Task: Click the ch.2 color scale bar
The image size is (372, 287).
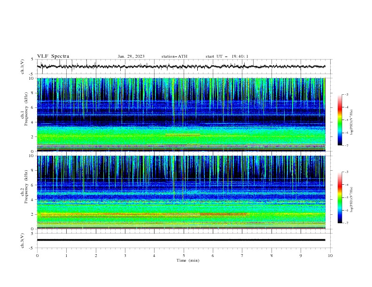Action: (340, 197)
